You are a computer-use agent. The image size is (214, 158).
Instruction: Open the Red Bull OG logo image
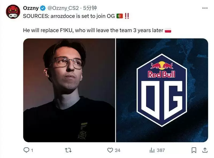click(x=162, y=90)
